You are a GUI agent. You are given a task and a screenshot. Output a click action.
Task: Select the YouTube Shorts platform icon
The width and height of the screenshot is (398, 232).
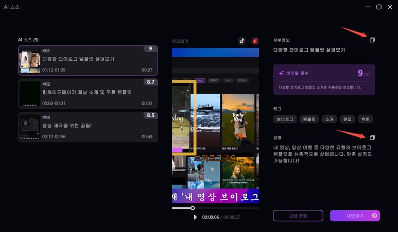pyautogui.click(x=255, y=41)
